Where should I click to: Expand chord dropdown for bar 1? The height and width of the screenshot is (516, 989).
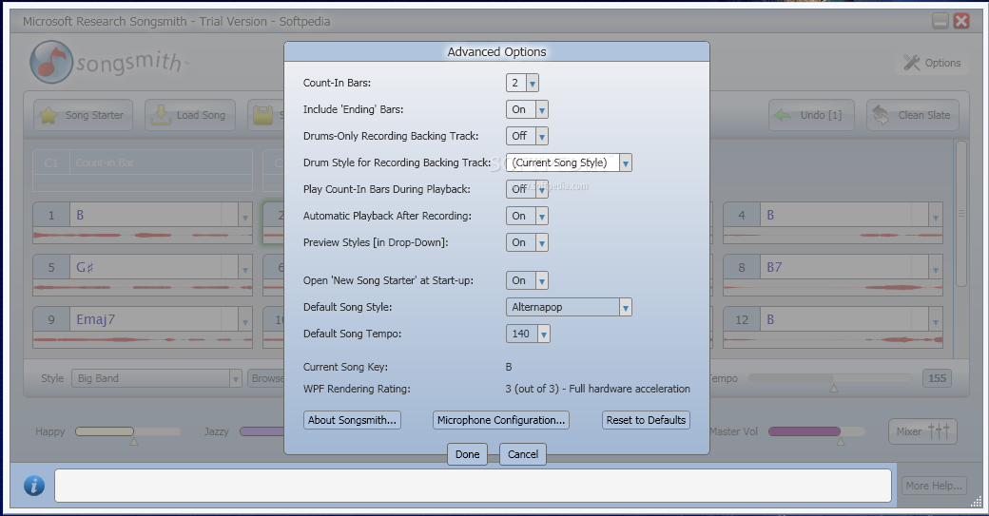tap(244, 216)
